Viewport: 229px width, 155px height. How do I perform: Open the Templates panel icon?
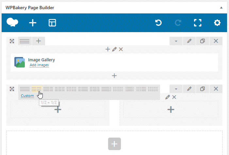click(x=52, y=23)
